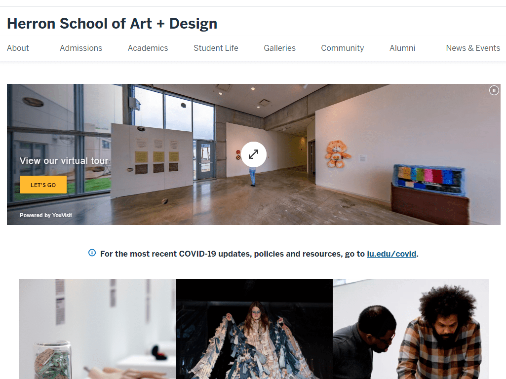Open the fabric dress performer image
The image size is (506, 379).
coord(254,329)
